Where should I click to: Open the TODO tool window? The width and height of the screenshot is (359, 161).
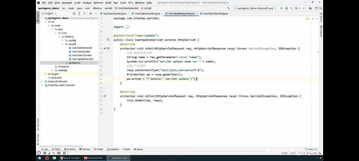tap(56, 149)
